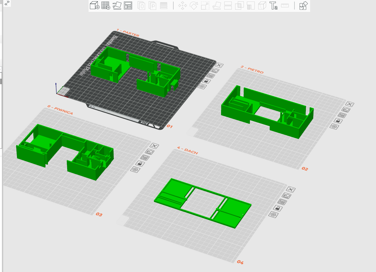Run Auto orient from the top toolbar

117,6
